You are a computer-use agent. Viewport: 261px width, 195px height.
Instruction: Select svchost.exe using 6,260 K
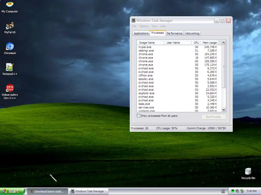pos(179,72)
